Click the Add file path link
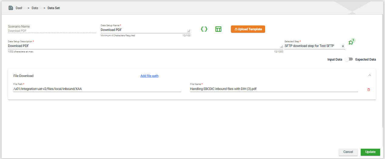This screenshot has height=159, width=385. (x=149, y=76)
